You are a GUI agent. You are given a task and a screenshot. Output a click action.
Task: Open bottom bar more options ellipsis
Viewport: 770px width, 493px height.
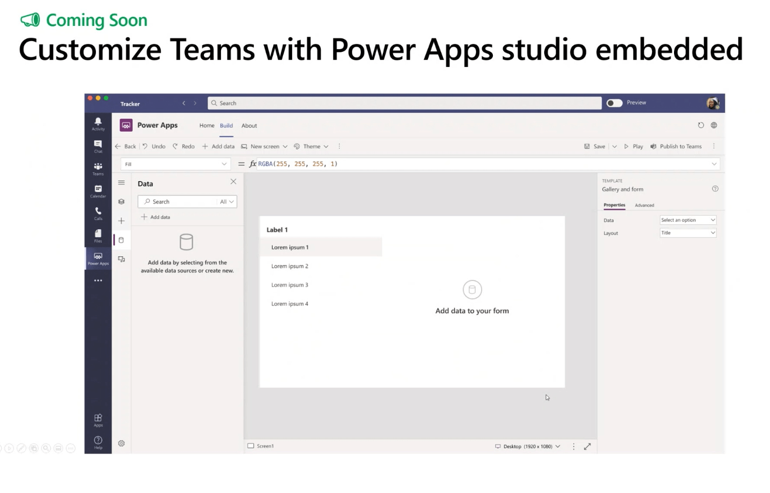[574, 447]
